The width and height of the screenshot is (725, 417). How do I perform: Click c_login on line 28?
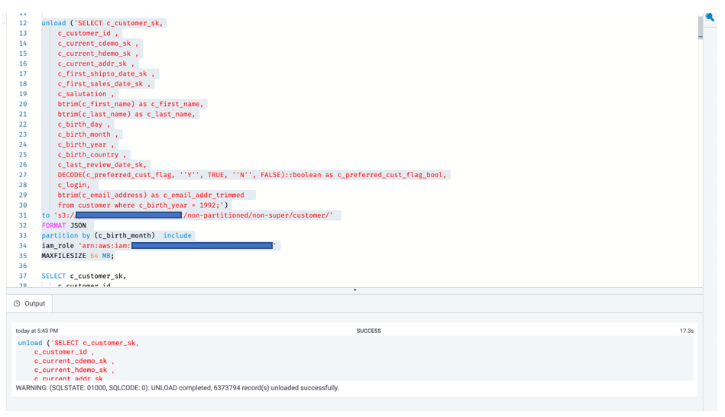(72, 185)
